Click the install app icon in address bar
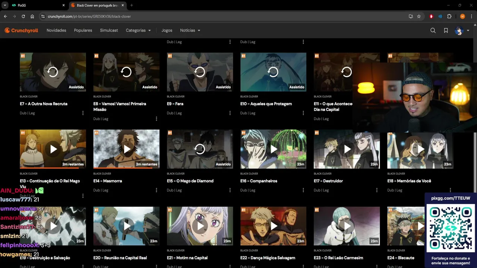This screenshot has height=268, width=477. (411, 16)
